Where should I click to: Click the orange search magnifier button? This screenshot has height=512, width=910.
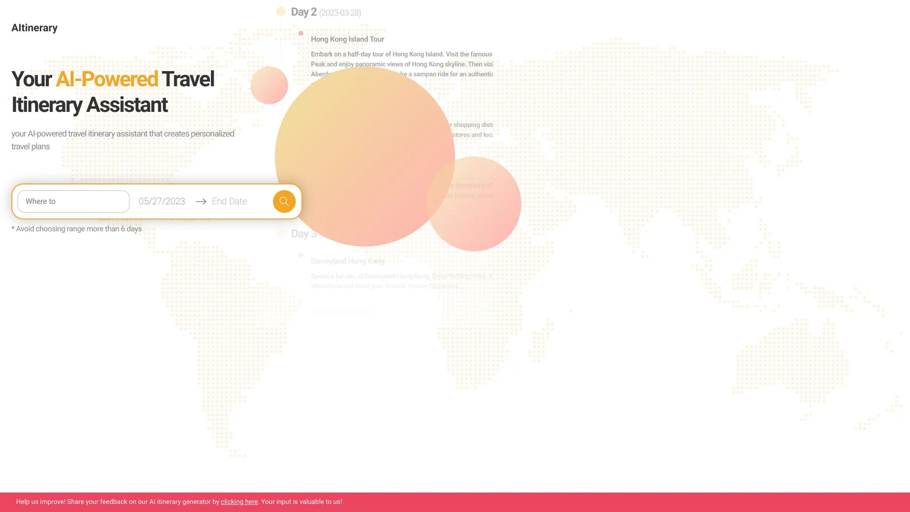coord(284,201)
